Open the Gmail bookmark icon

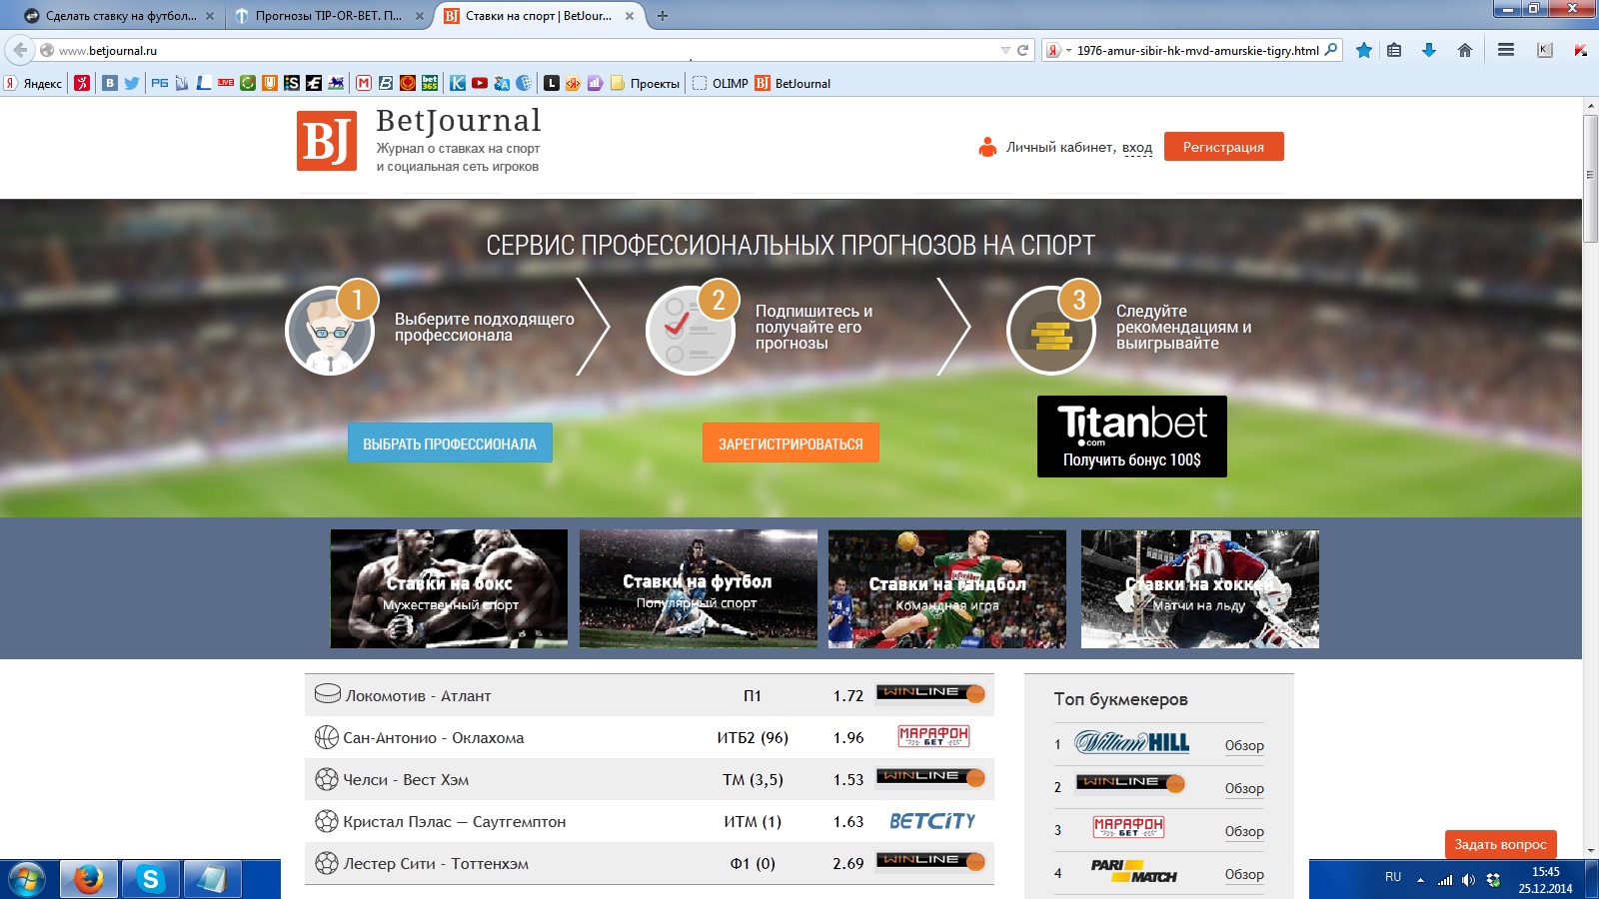coord(364,83)
